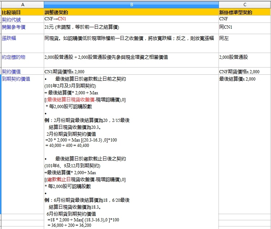
Task: Select the cell '契約代號'
Action: 23,19
